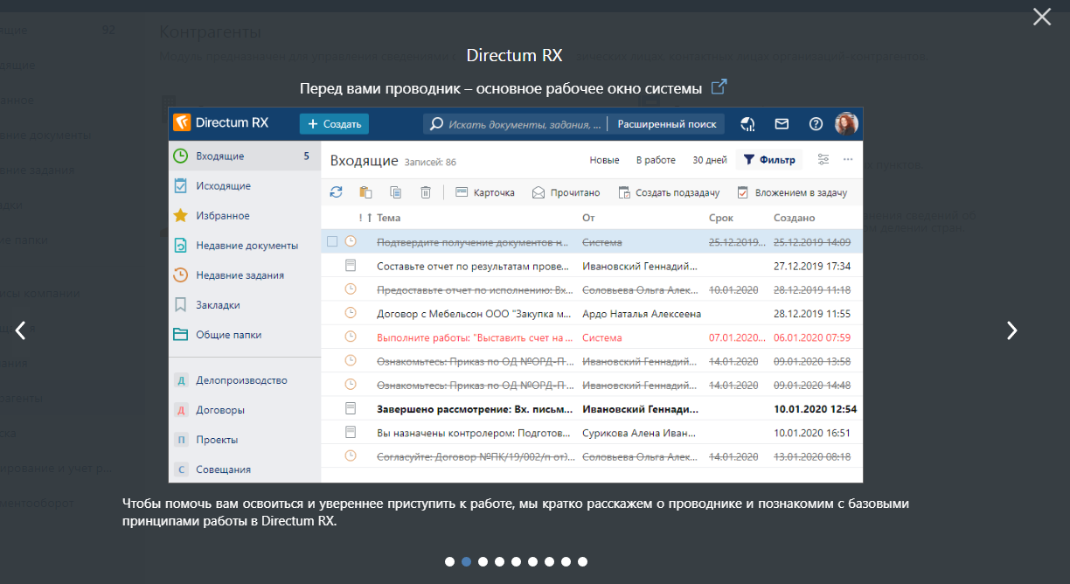Open the tour in a new window icon

coord(719,87)
